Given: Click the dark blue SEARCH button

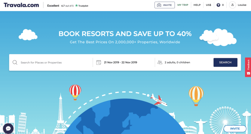Looking at the screenshot, I should (226, 62).
